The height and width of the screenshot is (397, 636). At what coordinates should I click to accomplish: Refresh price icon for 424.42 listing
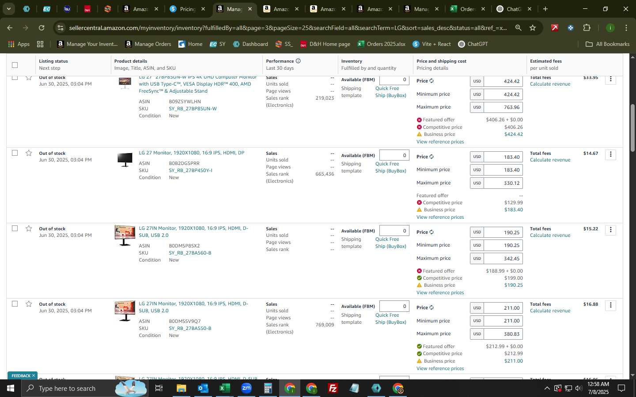coord(432,81)
